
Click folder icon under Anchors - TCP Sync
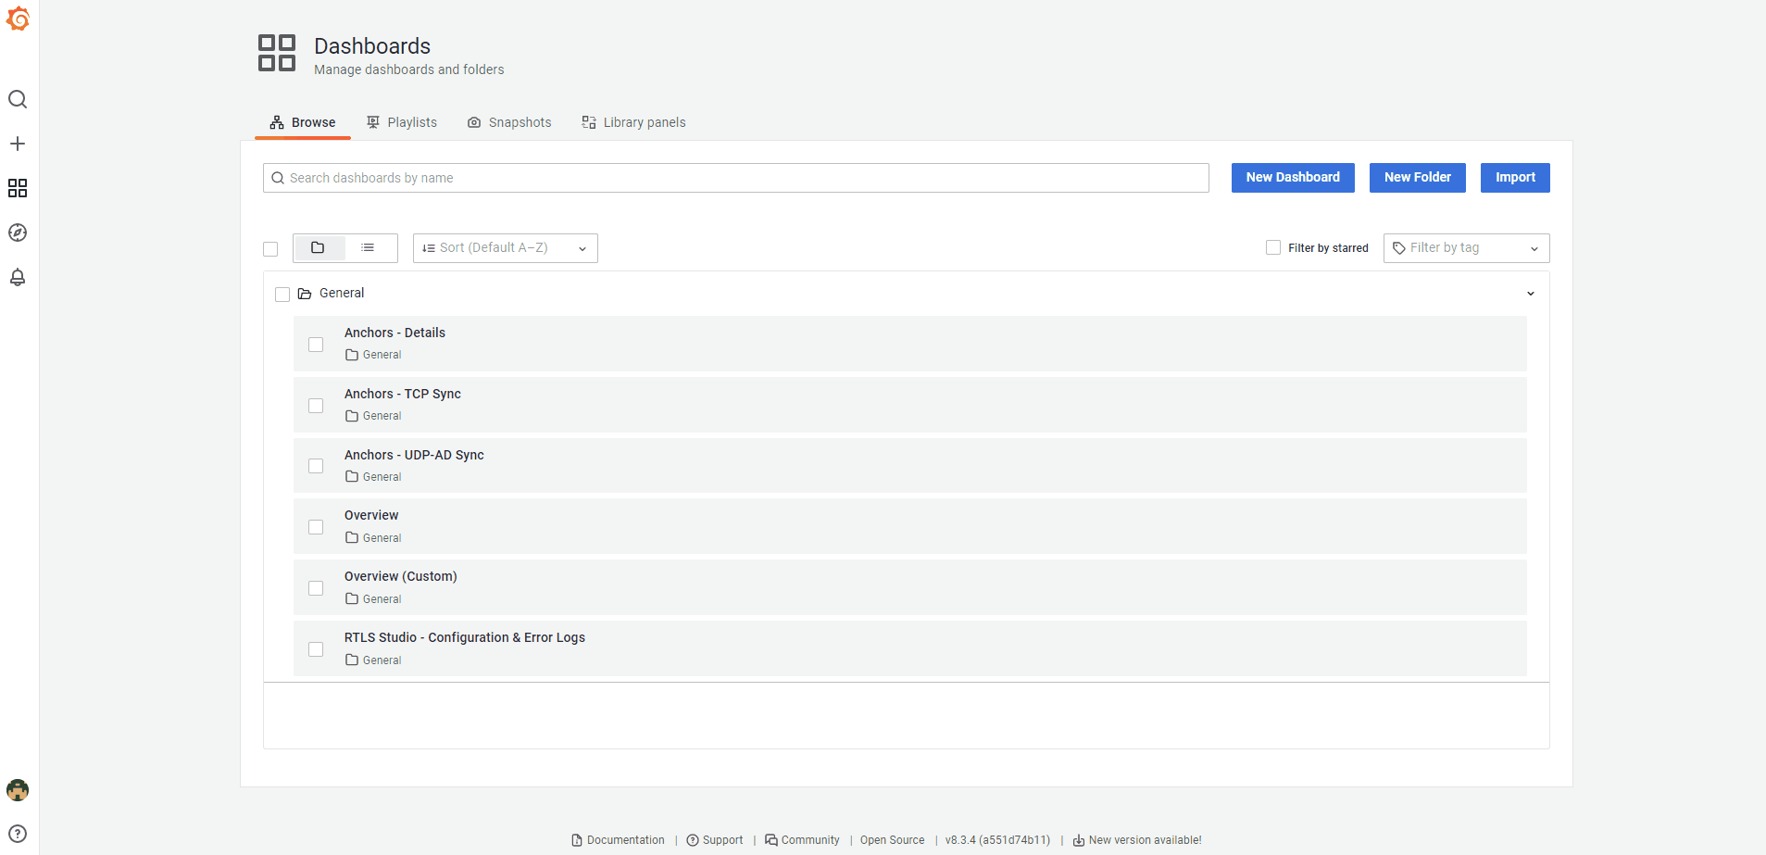point(352,416)
